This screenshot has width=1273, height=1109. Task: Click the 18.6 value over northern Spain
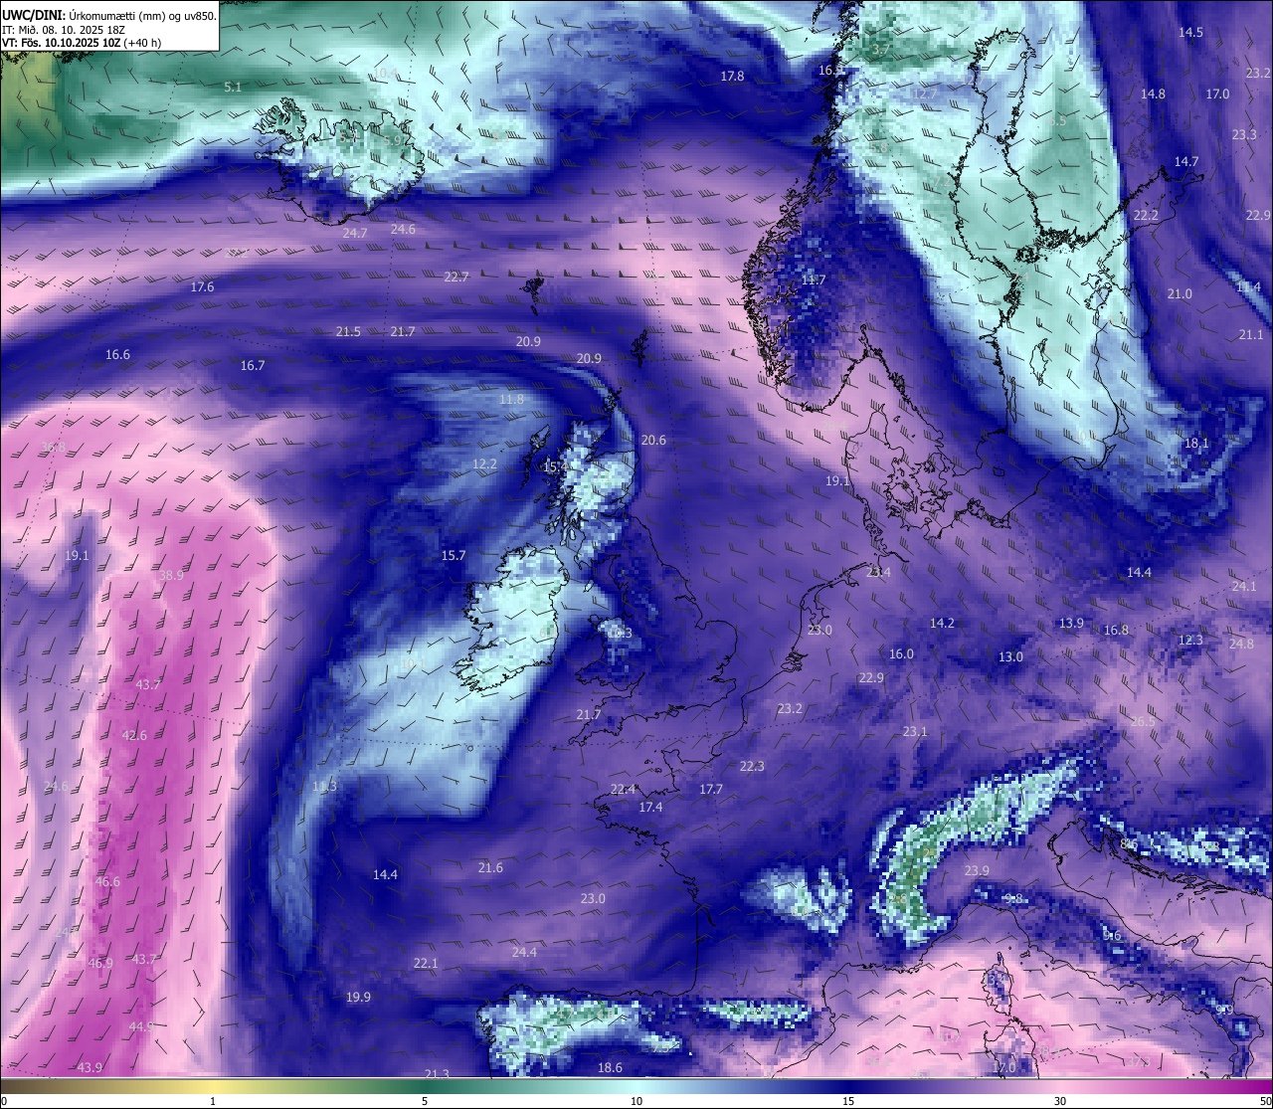(x=610, y=1068)
